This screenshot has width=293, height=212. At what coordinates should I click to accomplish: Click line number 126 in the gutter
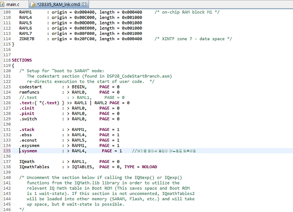(x=7, y=103)
